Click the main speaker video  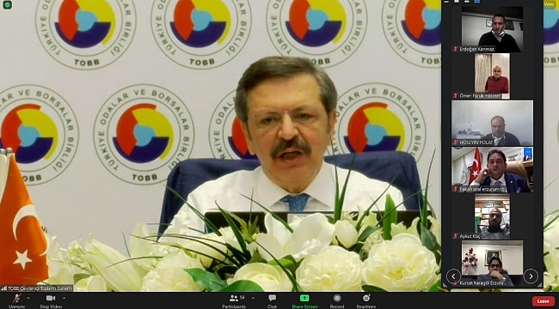220,146
